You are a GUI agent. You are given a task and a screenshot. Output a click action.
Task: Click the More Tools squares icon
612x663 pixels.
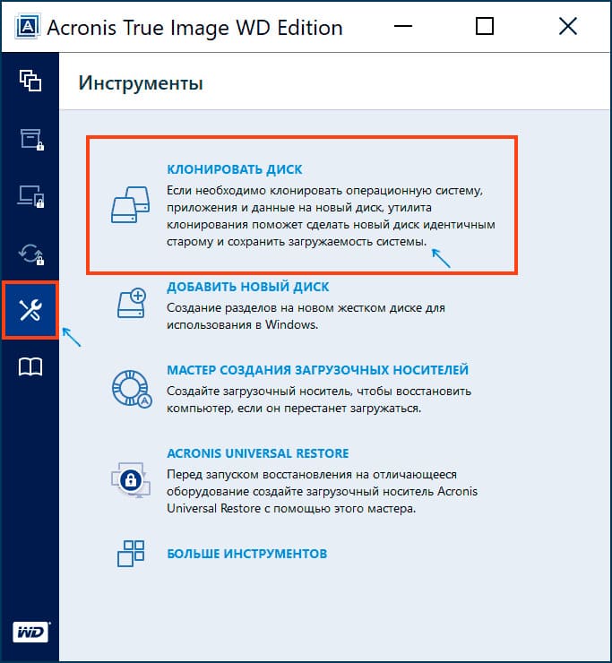[131, 553]
